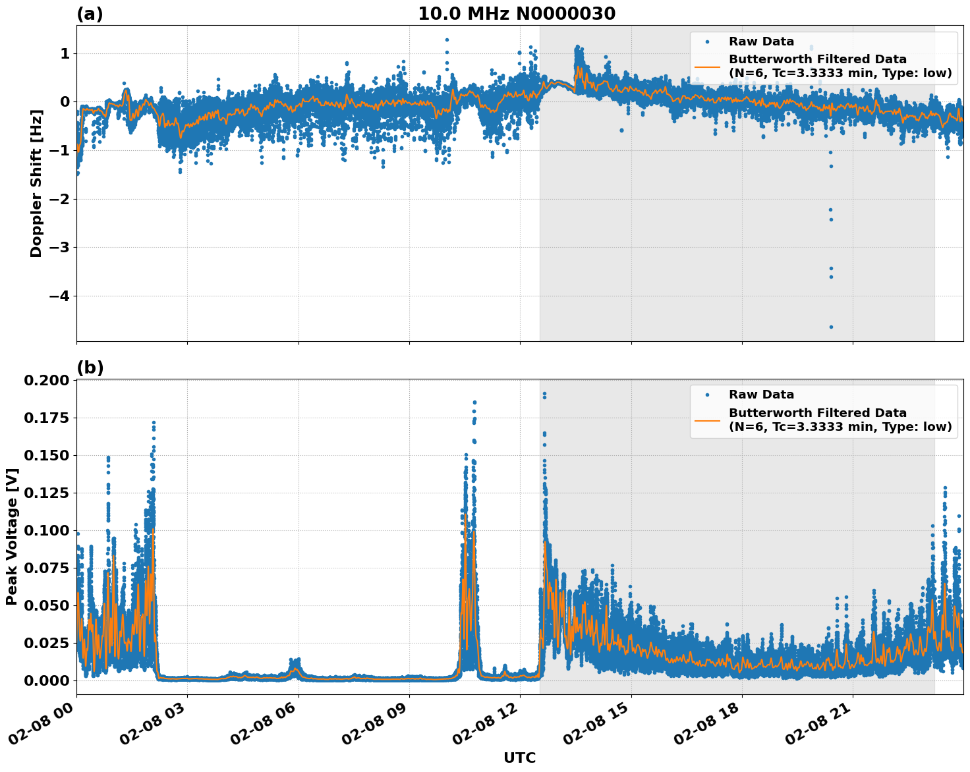This screenshot has height=772, width=970.
Task: Click the Raw Data marker icon in panel (a) legend
Action: 706,40
